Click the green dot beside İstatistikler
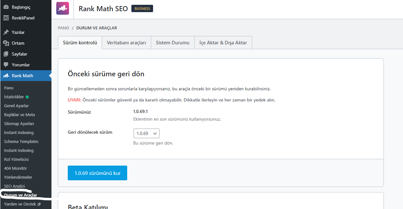This screenshot has width=403, height=209. point(27,97)
